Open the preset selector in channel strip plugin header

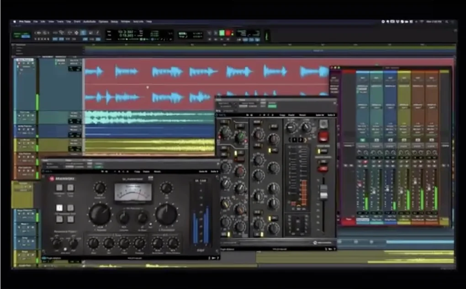tap(249, 103)
